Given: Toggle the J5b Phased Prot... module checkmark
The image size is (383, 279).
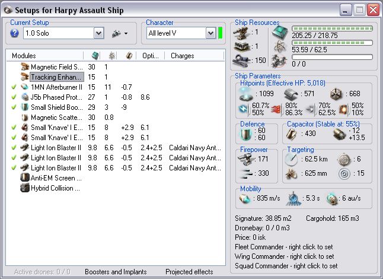Looking at the screenshot, I should click(14, 97).
